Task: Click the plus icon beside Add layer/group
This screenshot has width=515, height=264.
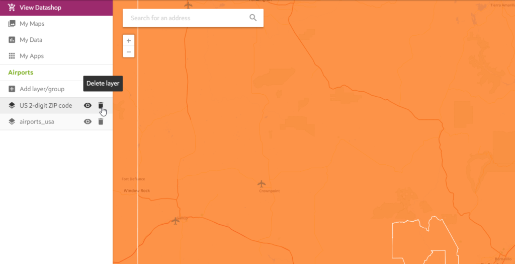Action: coord(12,89)
